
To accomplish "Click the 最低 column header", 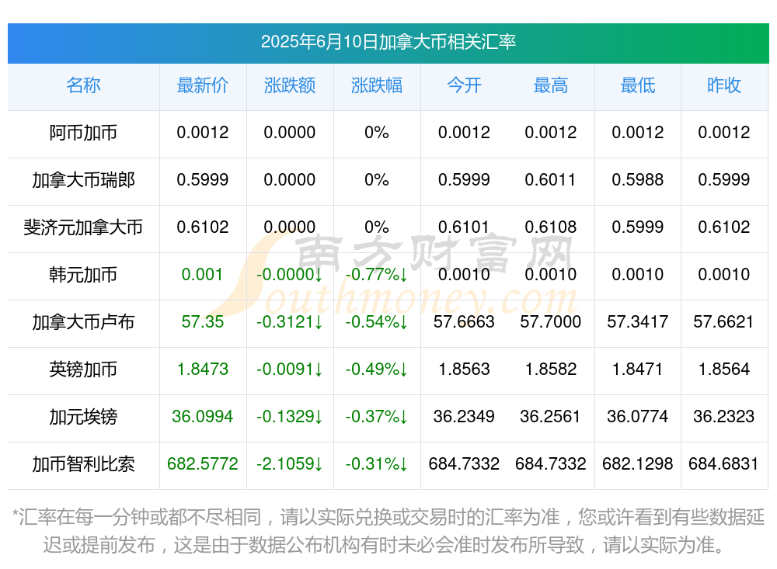I will (x=638, y=85).
